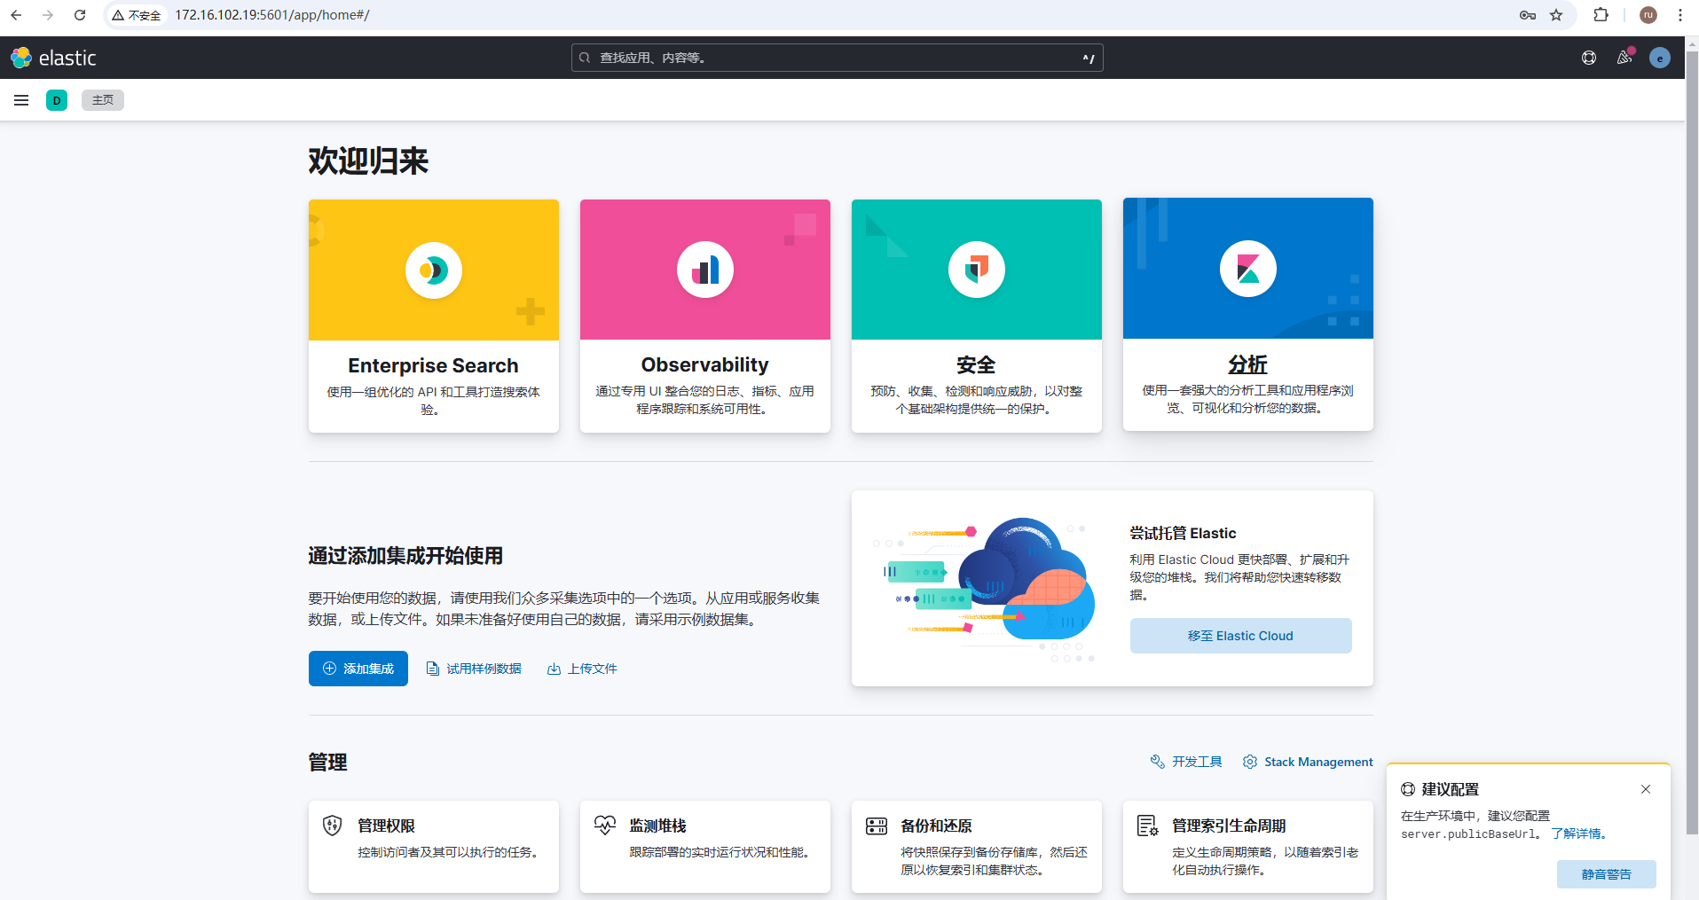Click the Kibana analytics logo icon

pos(1248,269)
